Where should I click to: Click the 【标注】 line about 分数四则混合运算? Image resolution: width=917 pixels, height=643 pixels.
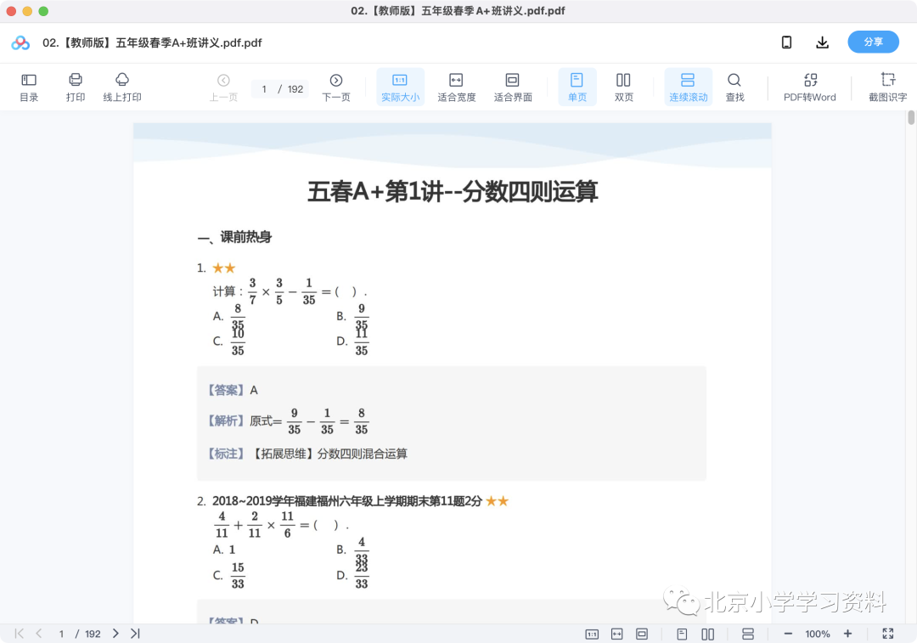click(307, 454)
